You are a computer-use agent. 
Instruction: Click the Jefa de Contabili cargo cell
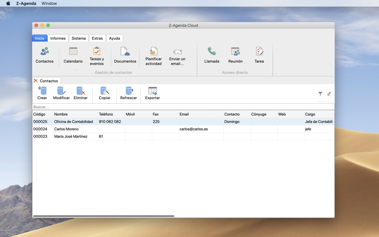319,122
